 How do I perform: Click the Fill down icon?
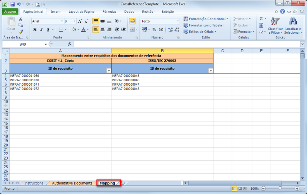[x=261, y=25]
